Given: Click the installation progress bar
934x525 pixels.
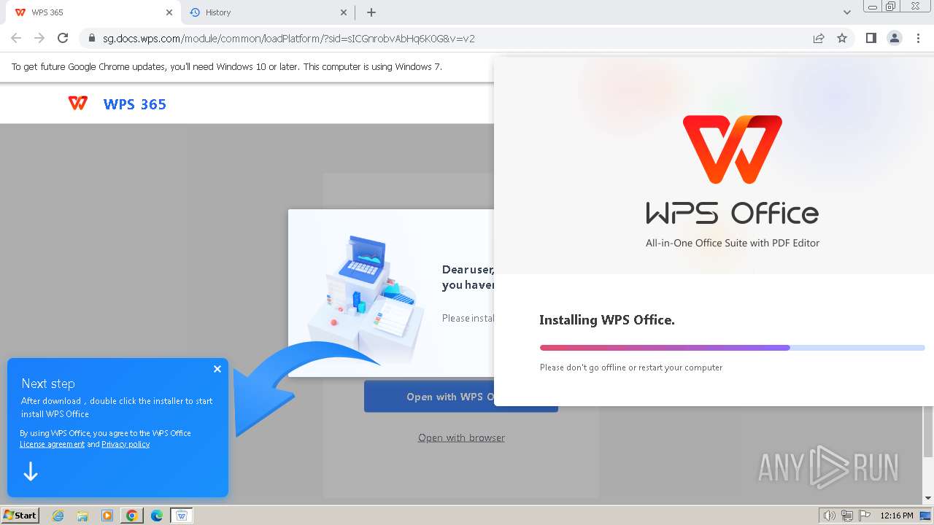Looking at the screenshot, I should click(732, 348).
